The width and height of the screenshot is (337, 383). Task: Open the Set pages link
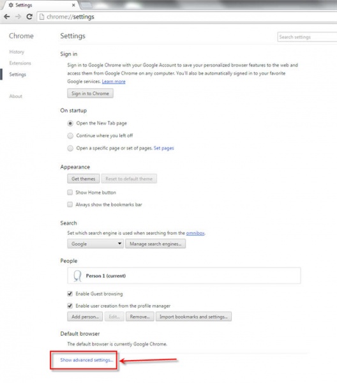pos(163,148)
